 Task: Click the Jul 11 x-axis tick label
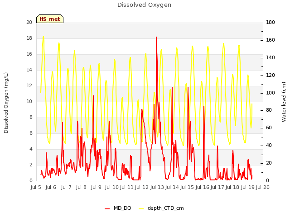pos(127,187)
